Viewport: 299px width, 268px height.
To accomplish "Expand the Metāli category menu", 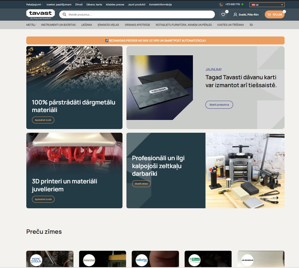I will coord(31,25).
